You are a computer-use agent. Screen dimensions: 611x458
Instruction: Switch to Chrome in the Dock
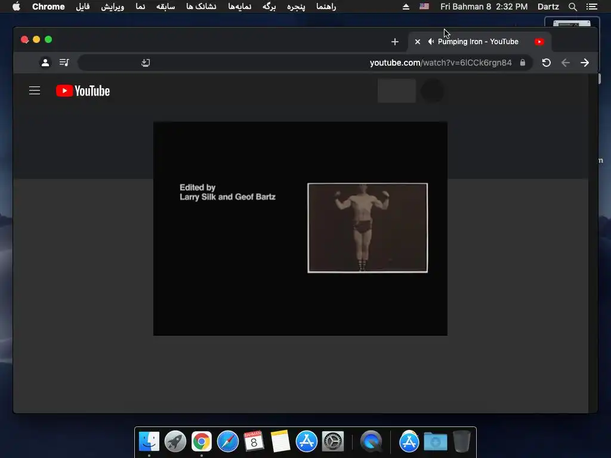202,441
